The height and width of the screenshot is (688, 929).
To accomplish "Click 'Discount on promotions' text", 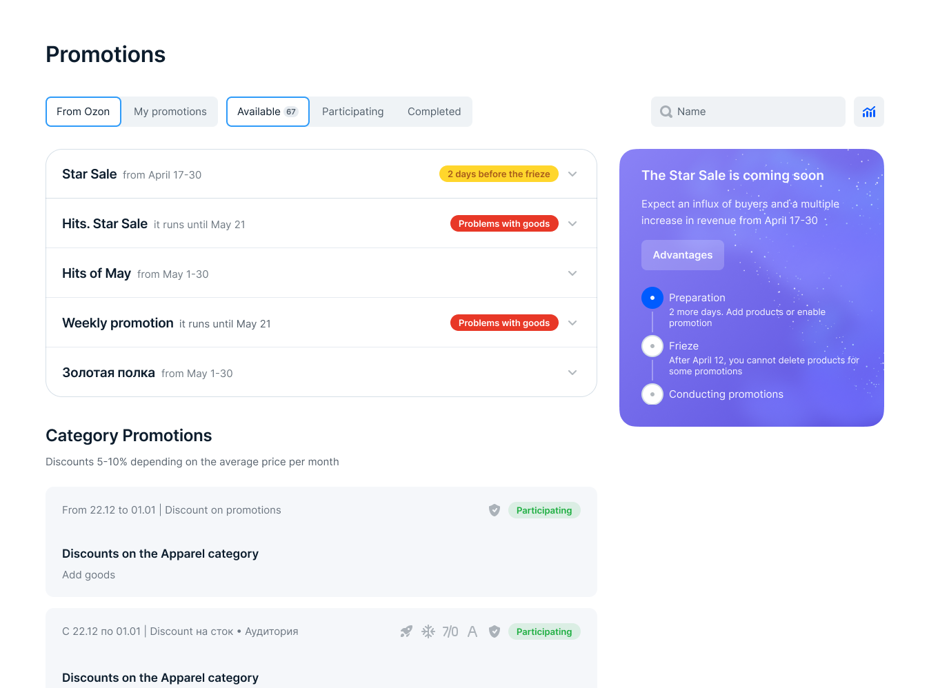I will pyautogui.click(x=223, y=510).
